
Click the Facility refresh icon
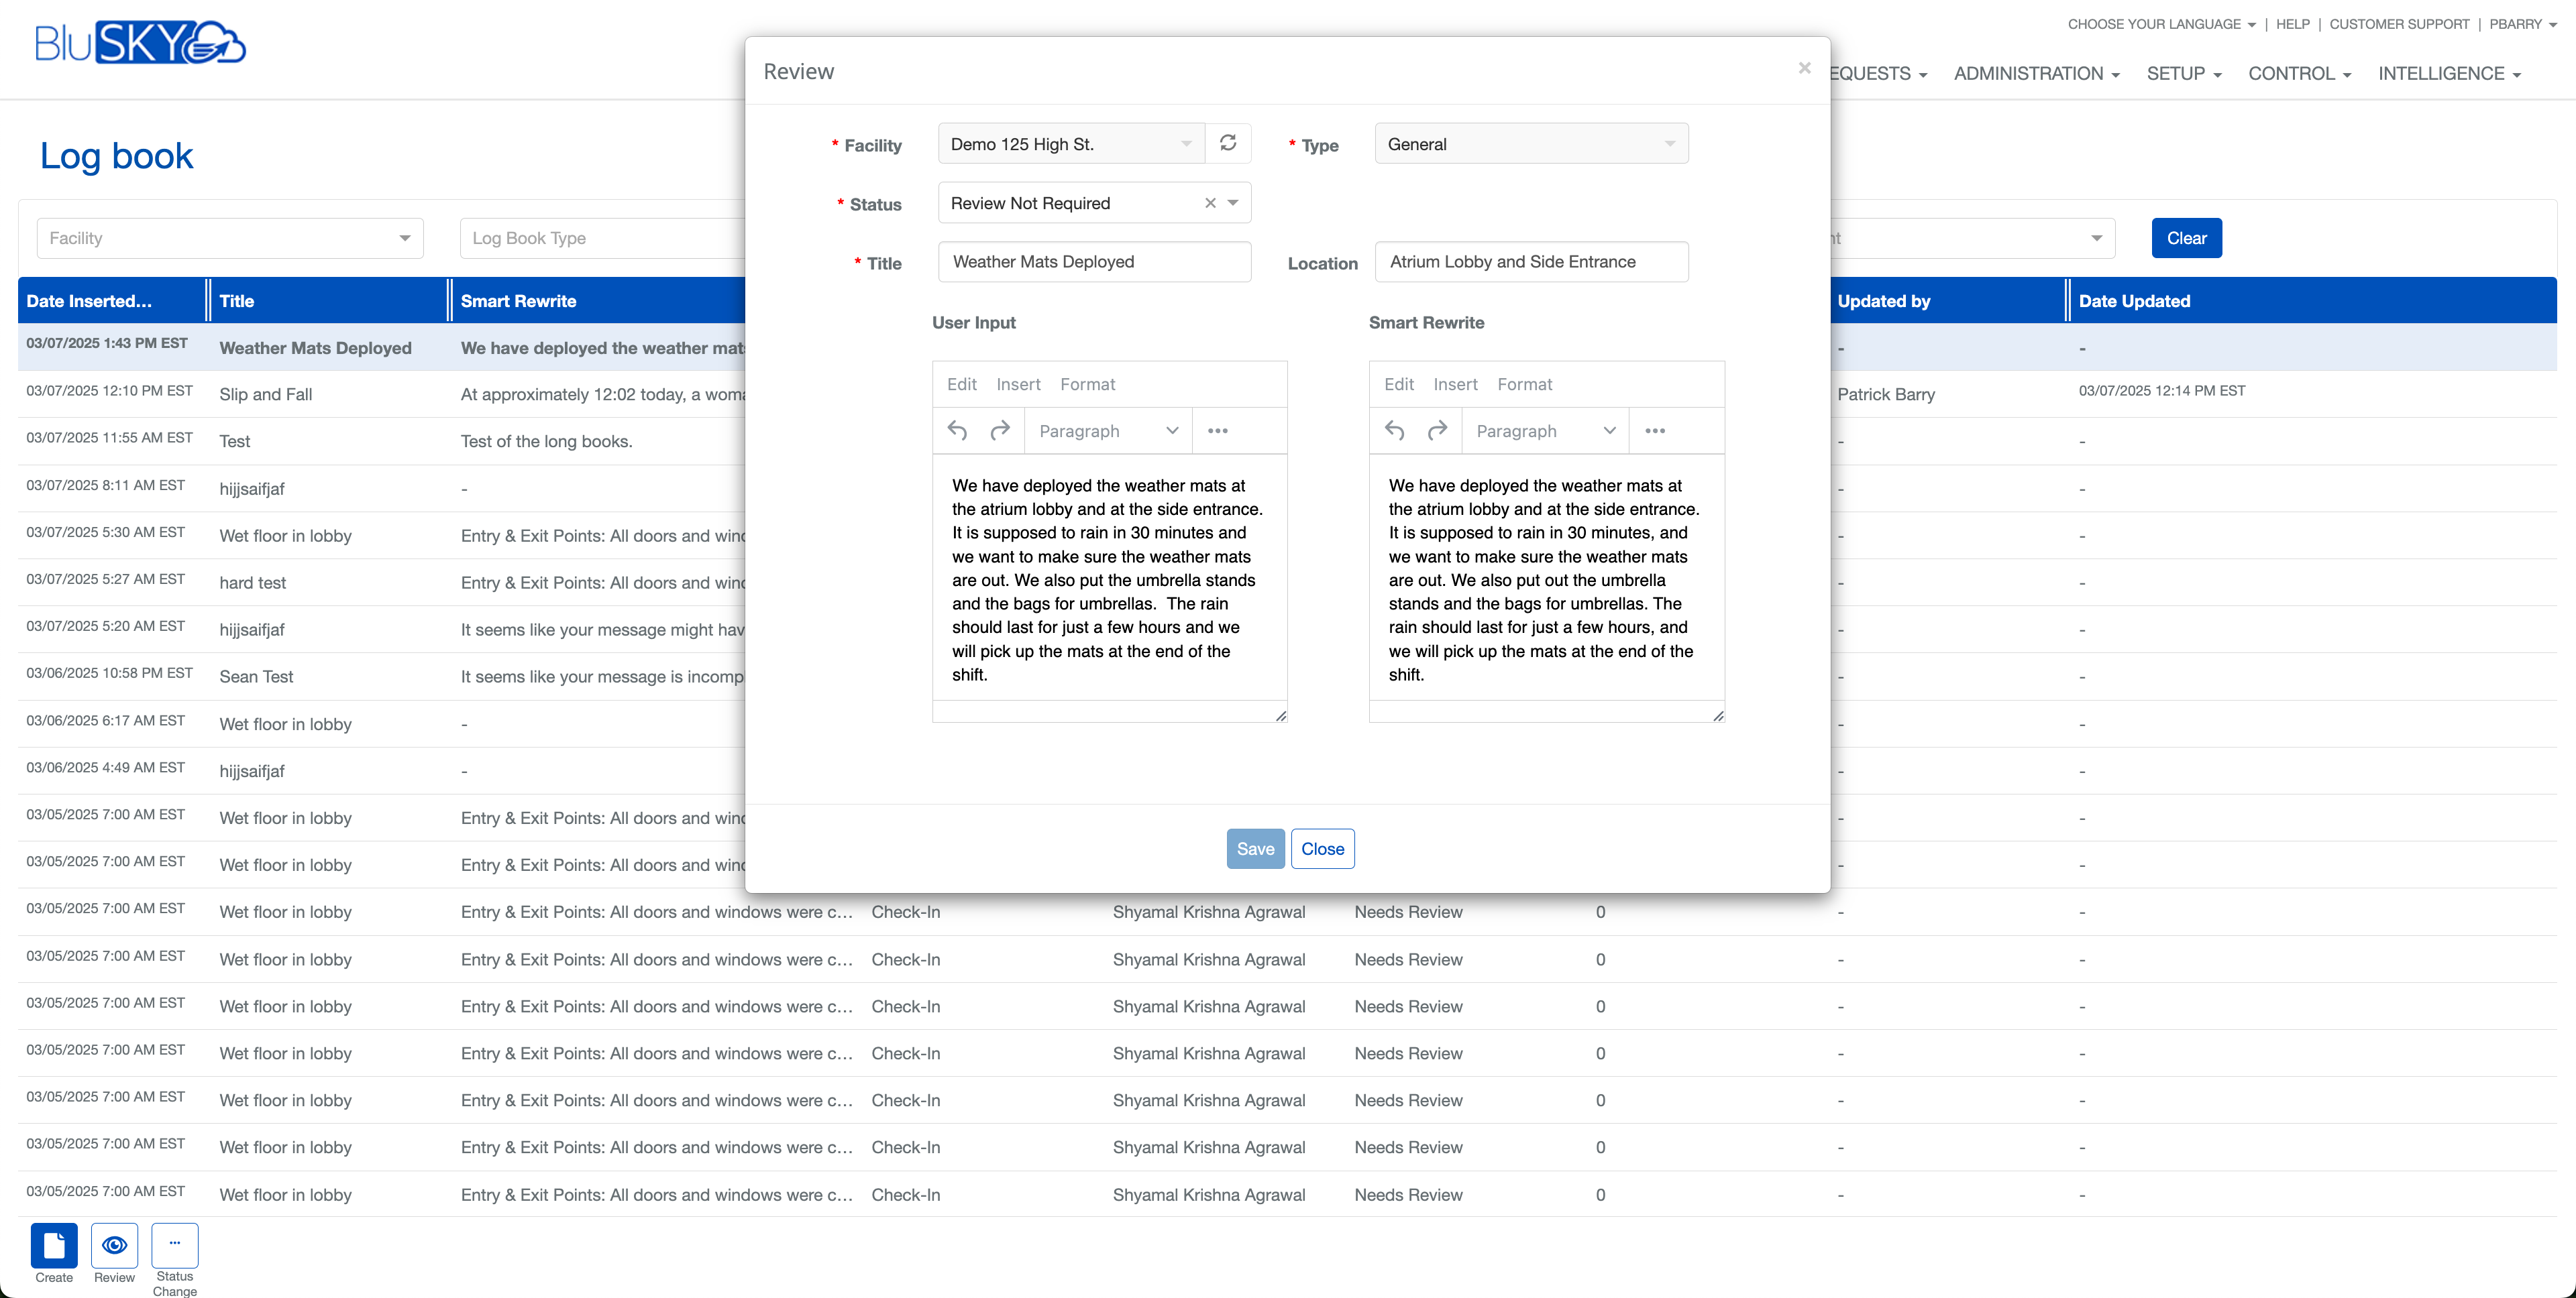pos(1228,143)
